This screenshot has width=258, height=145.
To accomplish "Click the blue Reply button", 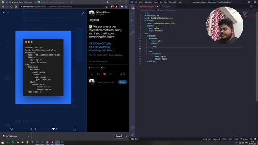I will (122, 82).
